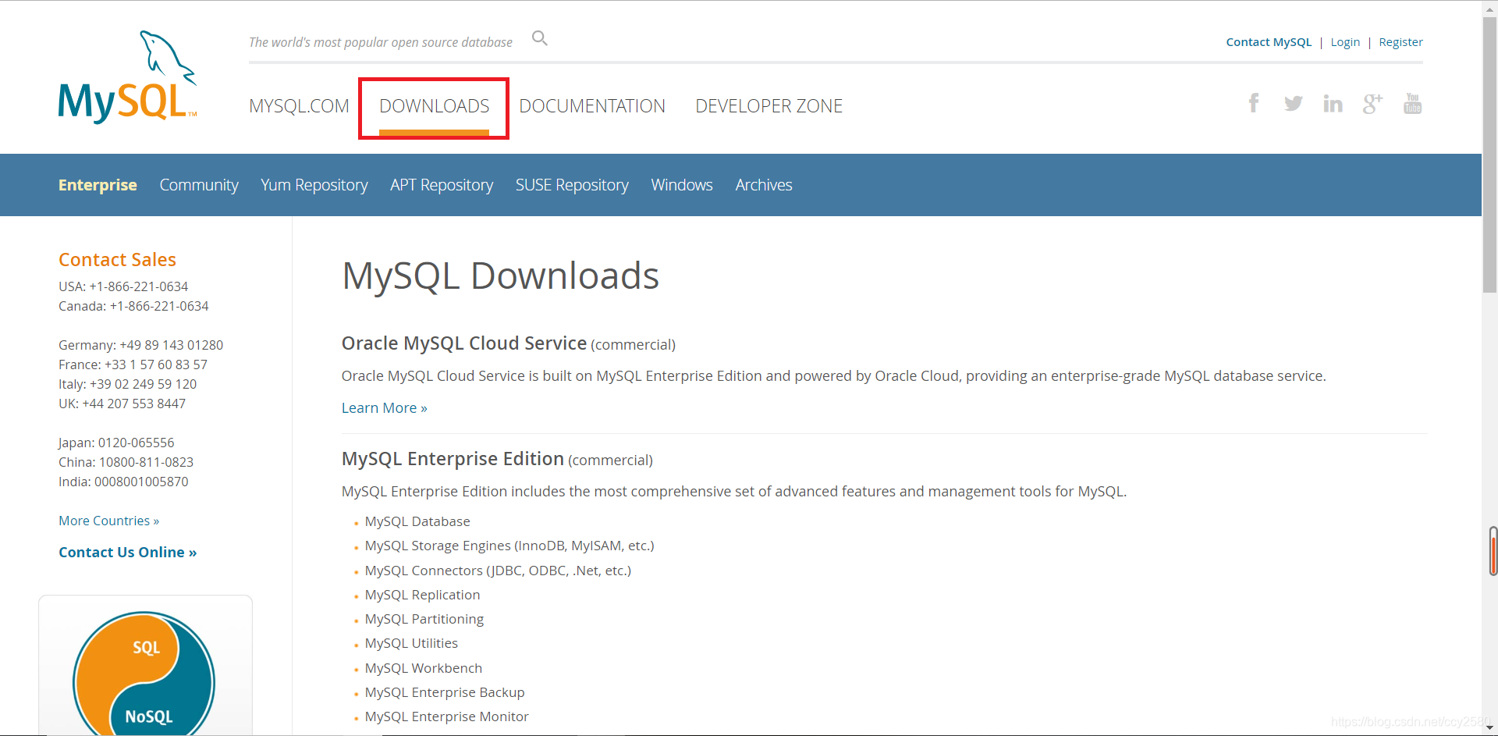The width and height of the screenshot is (1498, 736).
Task: Click the page vertical scrollbar thumb
Action: (x=1489, y=155)
